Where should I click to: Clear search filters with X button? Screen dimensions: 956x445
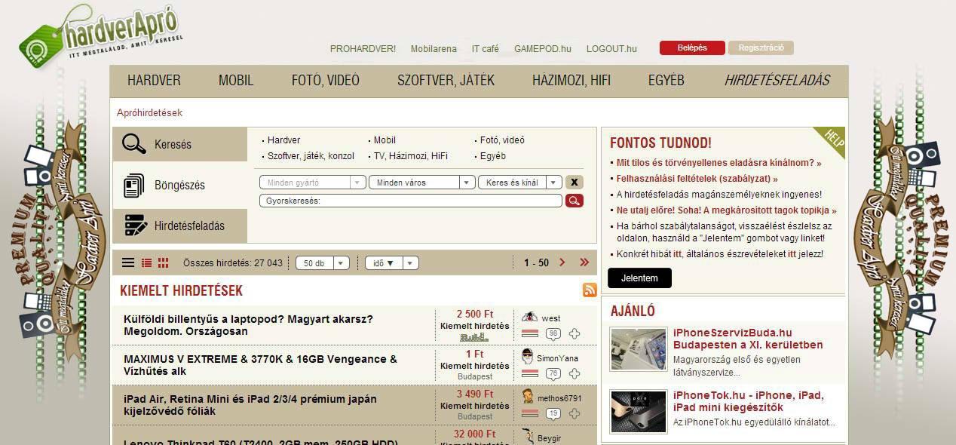coord(574,182)
